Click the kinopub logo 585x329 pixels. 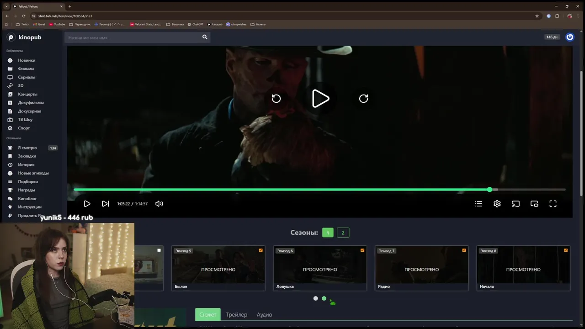click(x=25, y=37)
